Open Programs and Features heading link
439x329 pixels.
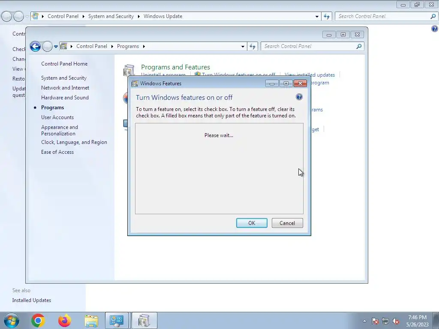175,67
